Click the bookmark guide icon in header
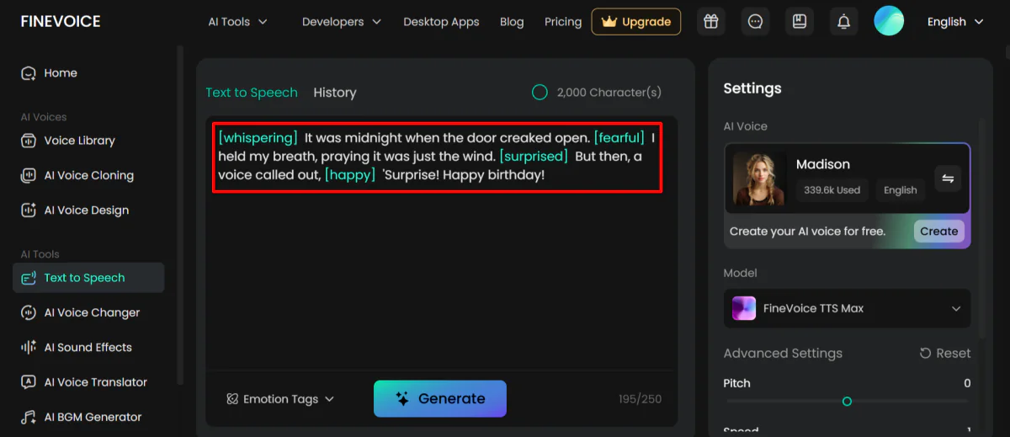The image size is (1010, 437). point(799,22)
